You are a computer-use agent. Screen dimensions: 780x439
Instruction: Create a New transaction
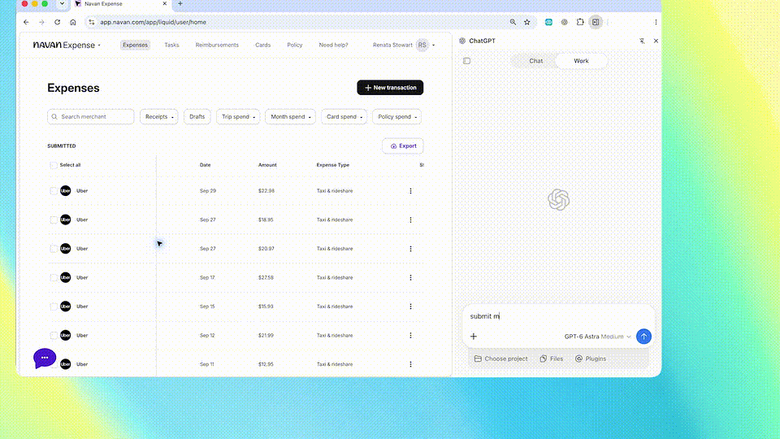point(390,88)
